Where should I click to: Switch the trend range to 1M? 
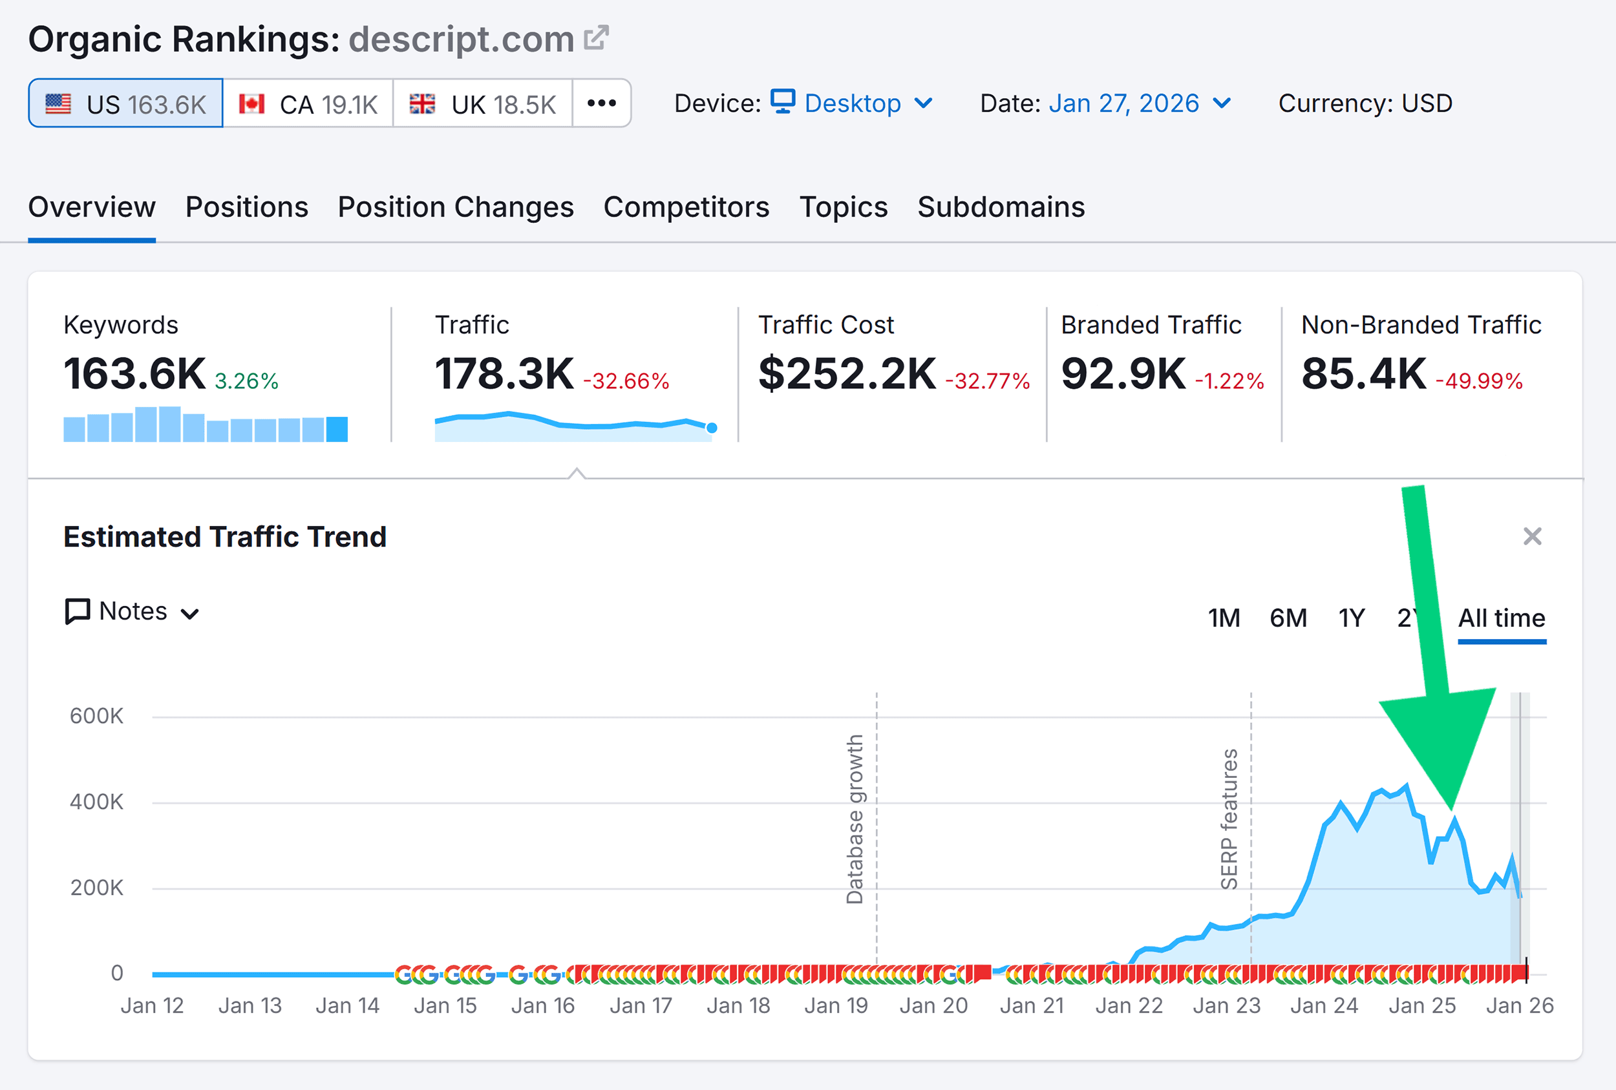click(x=1225, y=618)
